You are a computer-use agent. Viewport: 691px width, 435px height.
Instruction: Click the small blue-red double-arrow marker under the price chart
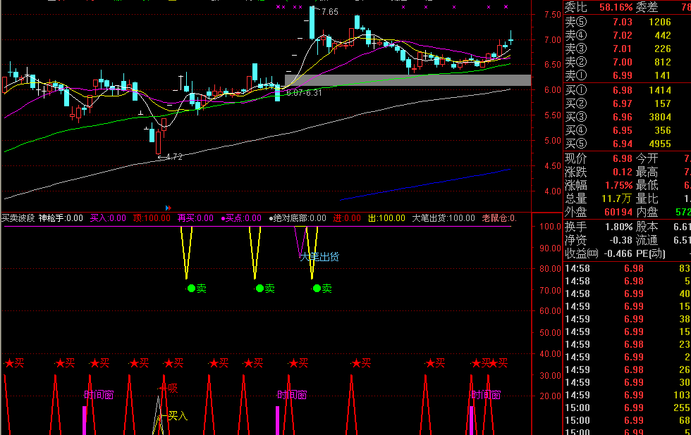click(168, 208)
